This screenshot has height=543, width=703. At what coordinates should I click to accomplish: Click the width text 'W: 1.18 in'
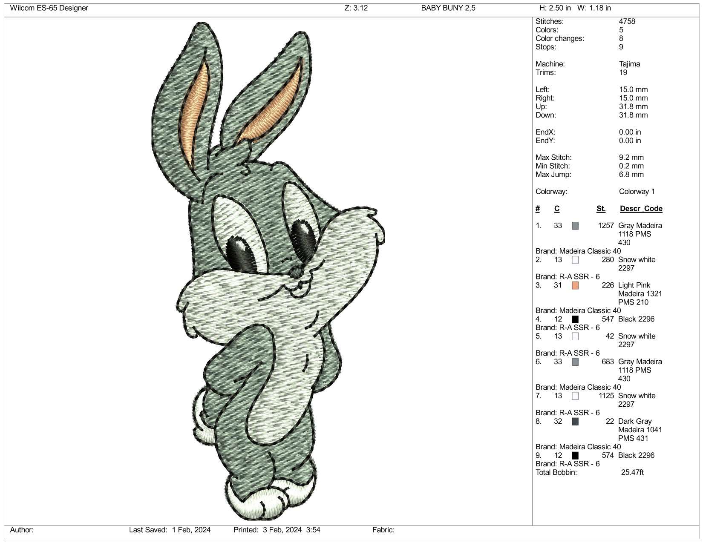pyautogui.click(x=594, y=8)
